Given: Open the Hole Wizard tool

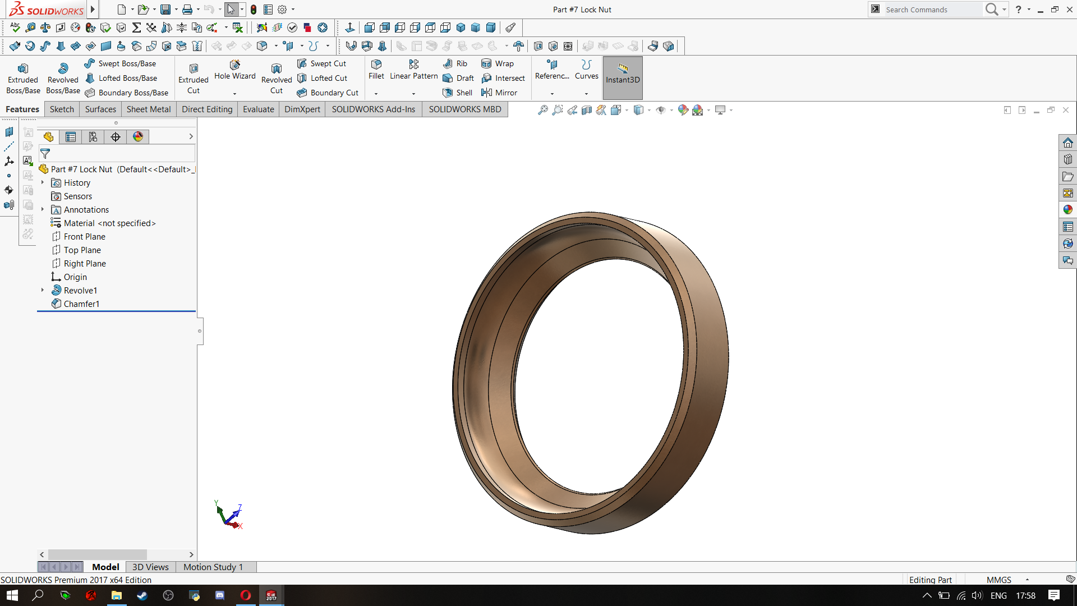Looking at the screenshot, I should click(x=234, y=71).
